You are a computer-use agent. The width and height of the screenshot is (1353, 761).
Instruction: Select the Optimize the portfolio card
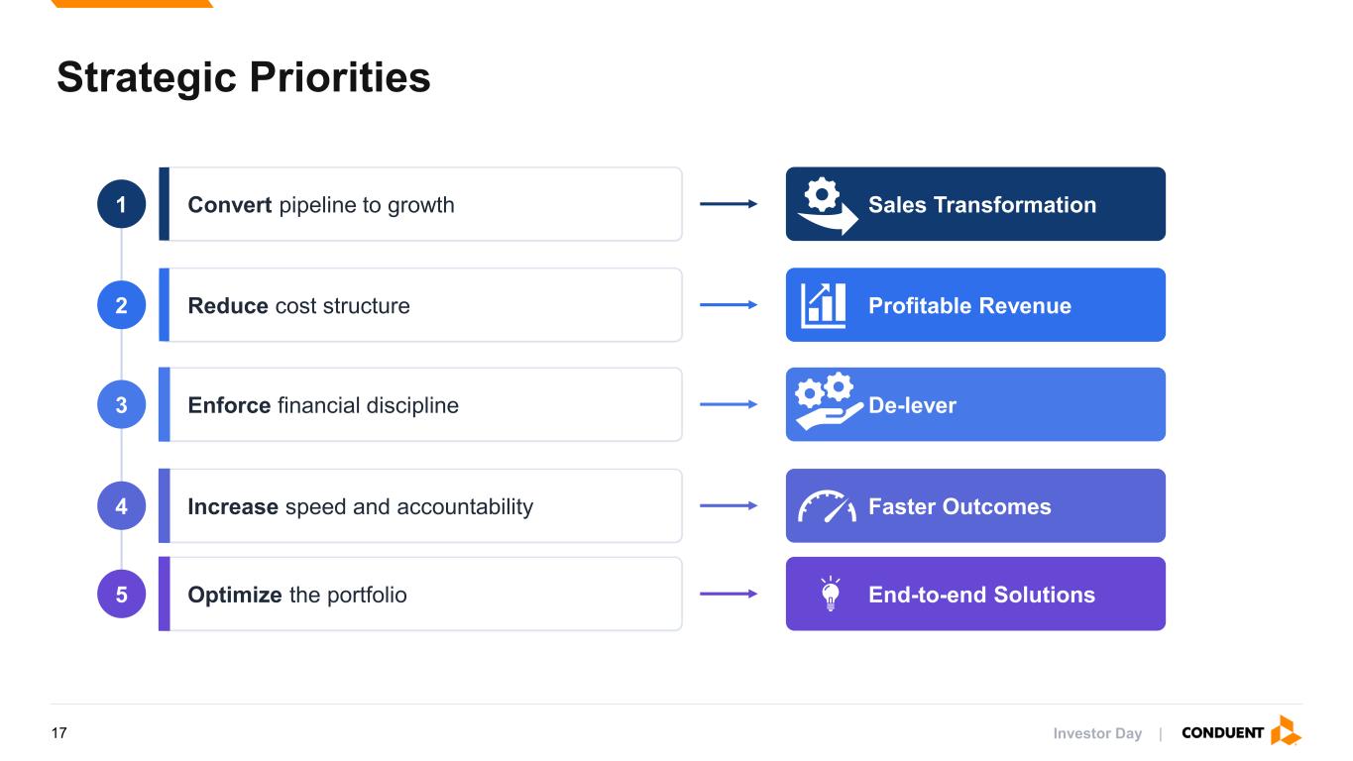tap(420, 594)
